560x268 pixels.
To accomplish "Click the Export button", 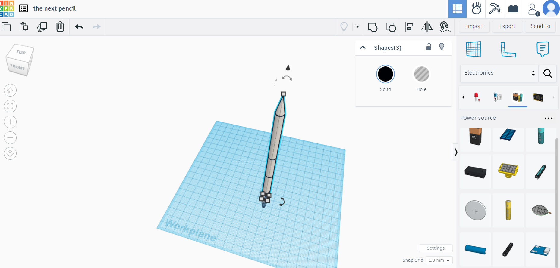I will click(x=507, y=26).
